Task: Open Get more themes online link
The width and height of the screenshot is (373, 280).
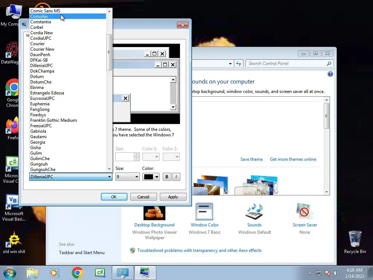Action: click(x=293, y=159)
